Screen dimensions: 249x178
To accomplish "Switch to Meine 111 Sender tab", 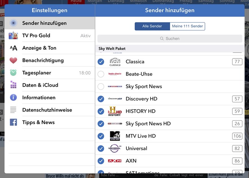I will pyautogui.click(x=187, y=26).
